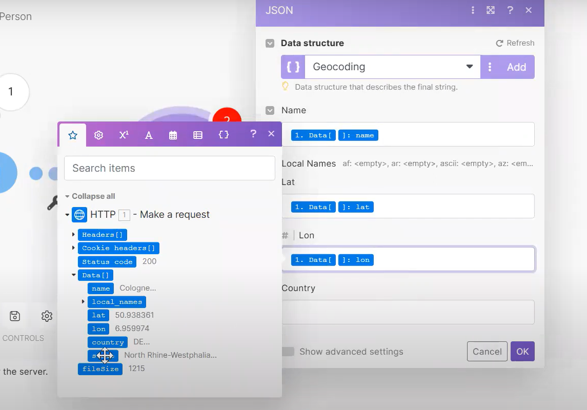Image resolution: width=587 pixels, height=410 pixels.
Task: Click the Lon input field
Action: click(408, 259)
